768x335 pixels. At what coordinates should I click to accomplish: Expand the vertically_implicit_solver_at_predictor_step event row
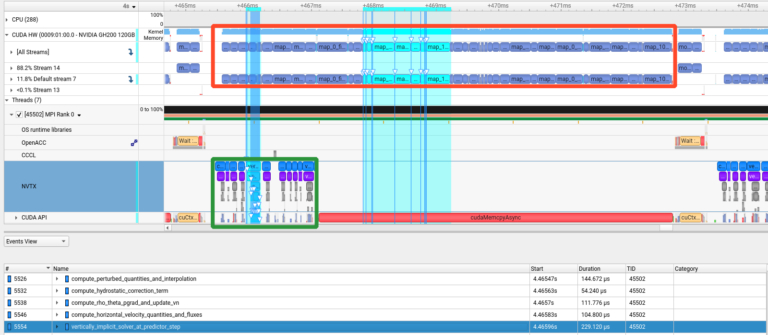click(x=57, y=327)
